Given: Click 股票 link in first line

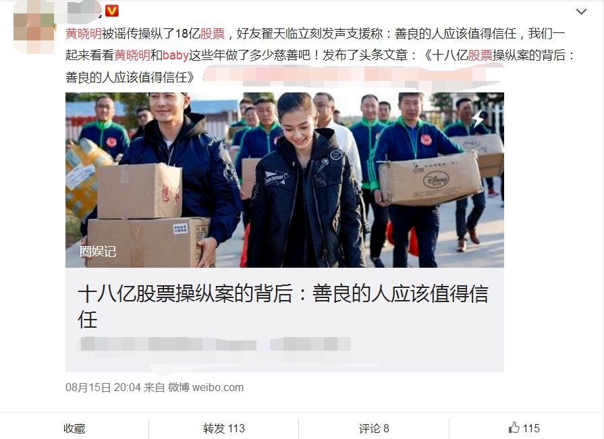Looking at the screenshot, I should pos(213,34).
